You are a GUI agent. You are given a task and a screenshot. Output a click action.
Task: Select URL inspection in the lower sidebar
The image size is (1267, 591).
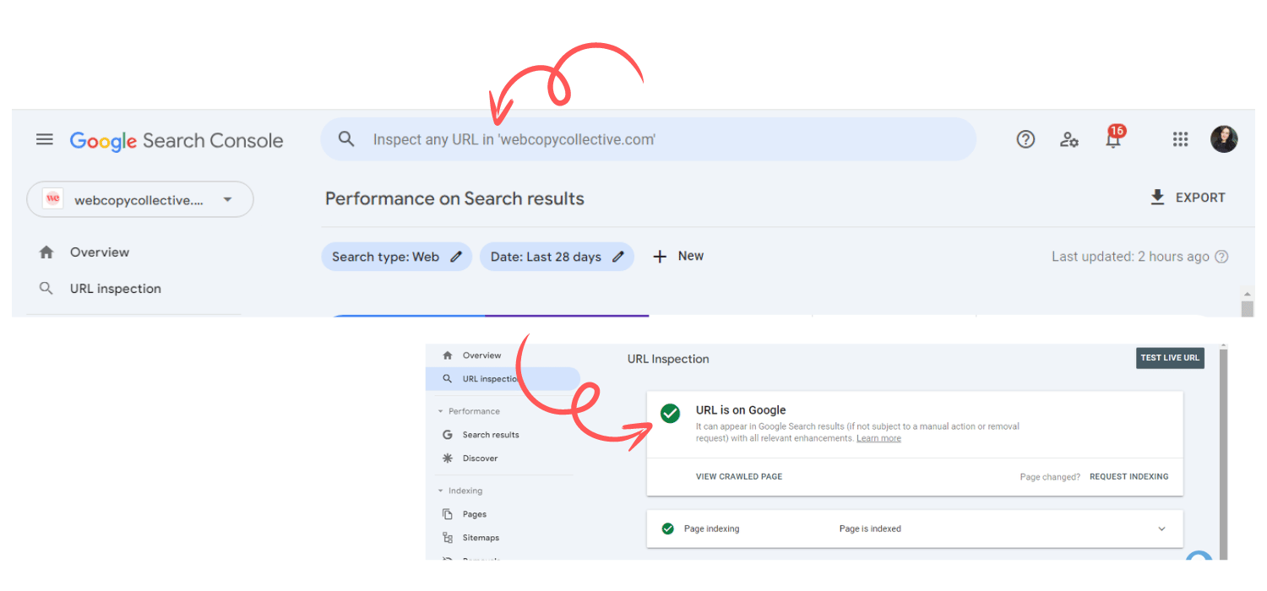pyautogui.click(x=503, y=379)
